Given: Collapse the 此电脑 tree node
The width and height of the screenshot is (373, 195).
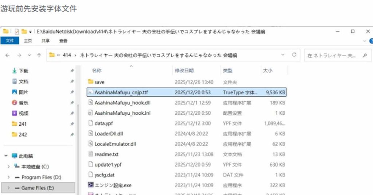Looking at the screenshot, I should pyautogui.click(x=6, y=156).
